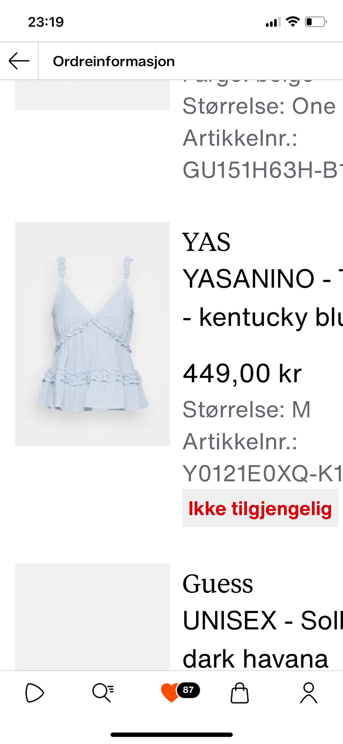343x744 pixels.
Task: Tap the 87 wishlist count badge
Action: (x=188, y=690)
